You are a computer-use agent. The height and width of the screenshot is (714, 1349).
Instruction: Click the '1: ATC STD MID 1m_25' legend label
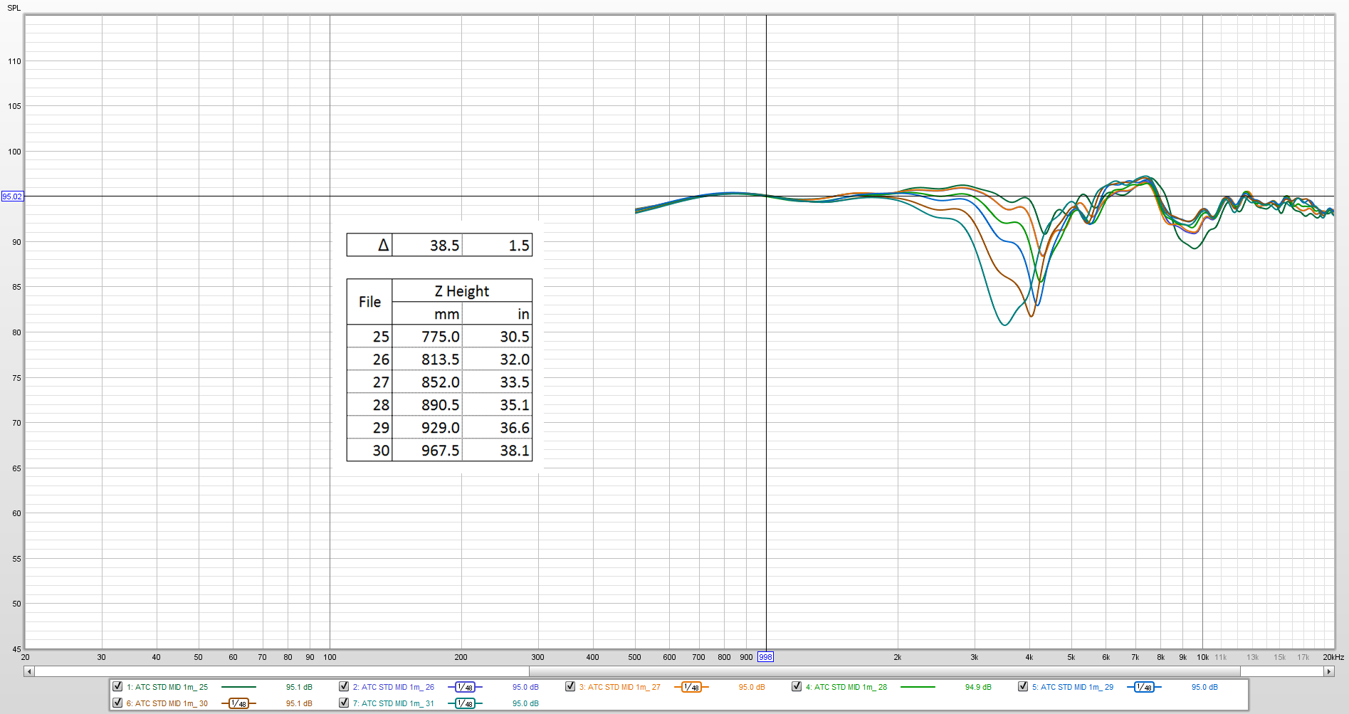pyautogui.click(x=167, y=687)
